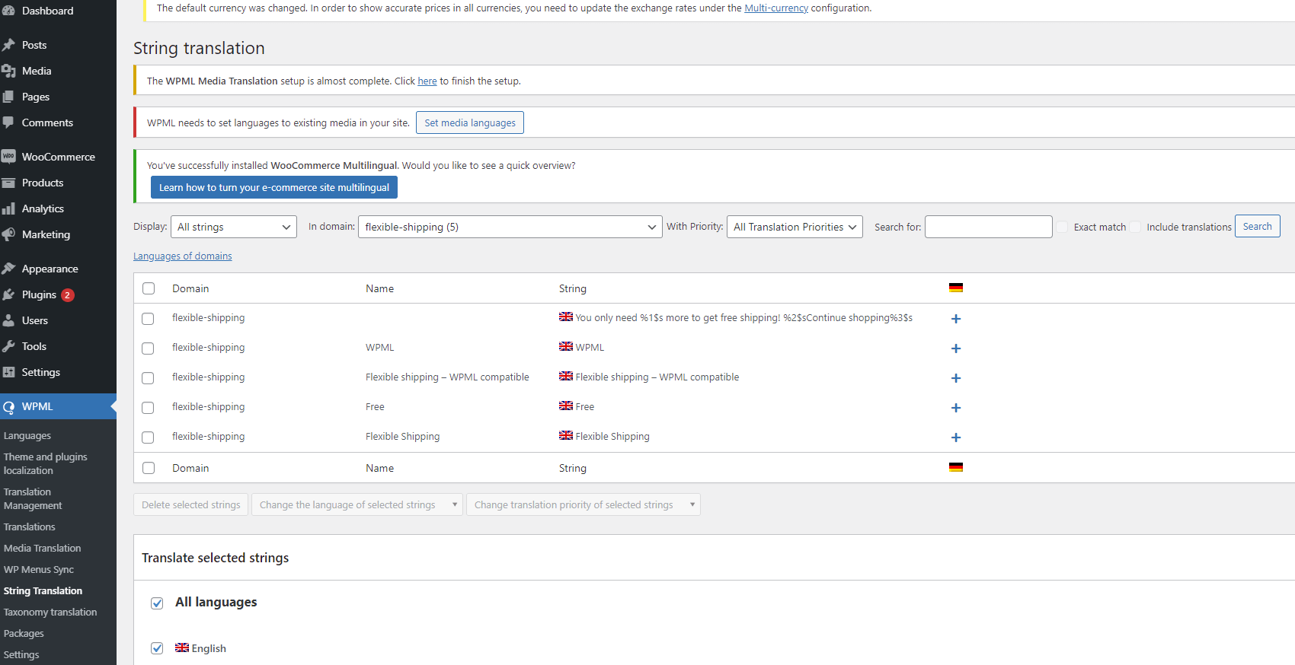Open the Translations submenu item
This screenshot has width=1295, height=665.
30,527
